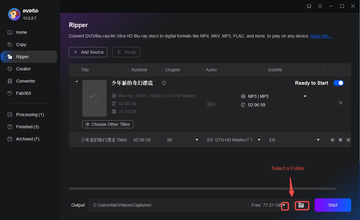This screenshot has height=220, width=360.
Task: Click the horizontal scrollbar
Action: (x=202, y=189)
